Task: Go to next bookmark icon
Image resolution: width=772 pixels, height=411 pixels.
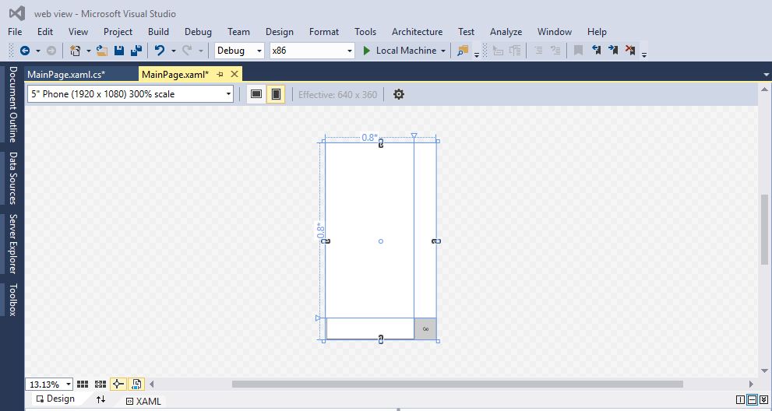Action: click(x=613, y=50)
